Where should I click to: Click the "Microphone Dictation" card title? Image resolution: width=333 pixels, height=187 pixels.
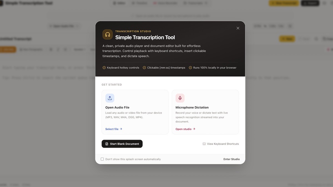pos(192,107)
